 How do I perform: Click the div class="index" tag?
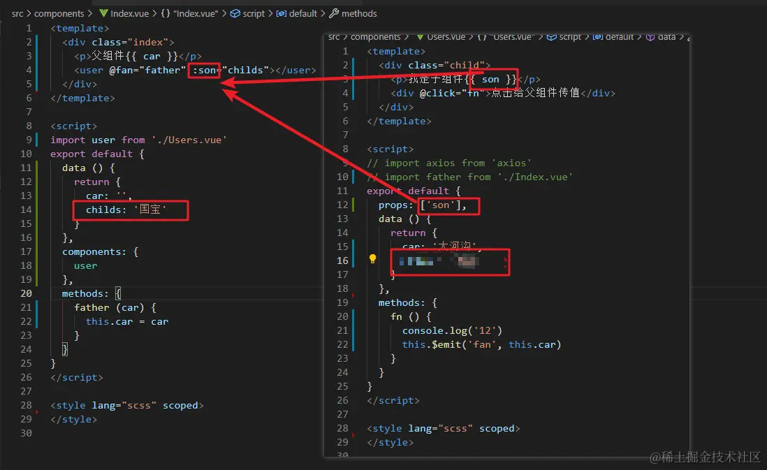point(118,43)
